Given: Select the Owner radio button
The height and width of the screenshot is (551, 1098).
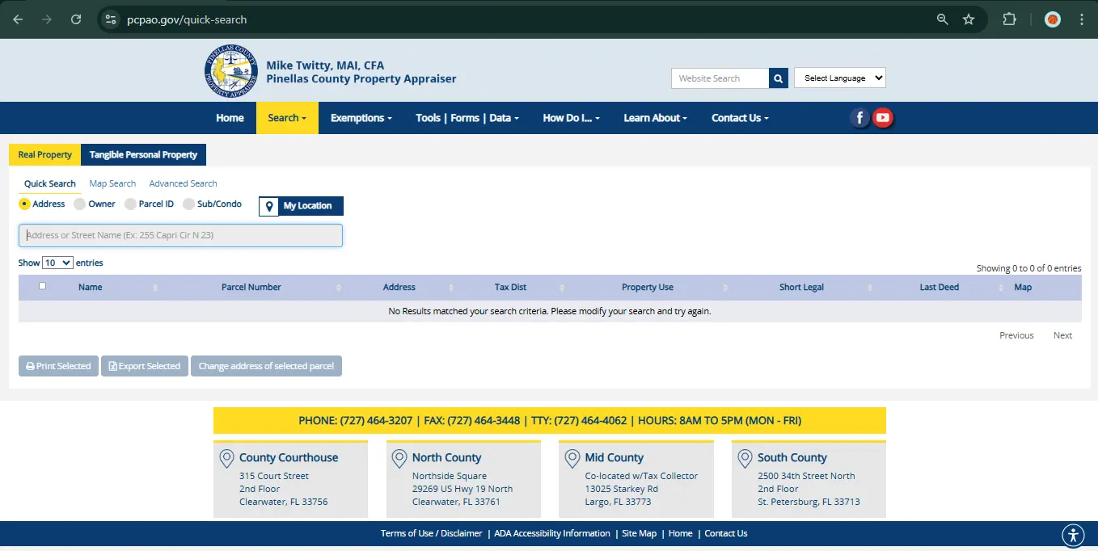Looking at the screenshot, I should pos(80,204).
